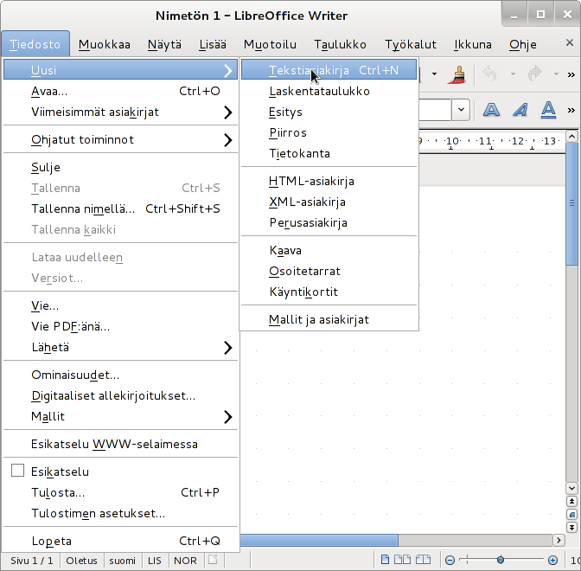This screenshot has width=581, height=571.
Task: Create a new Tietokanta
Action: 329,153
